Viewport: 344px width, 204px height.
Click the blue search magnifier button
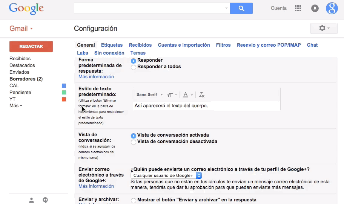[241, 8]
